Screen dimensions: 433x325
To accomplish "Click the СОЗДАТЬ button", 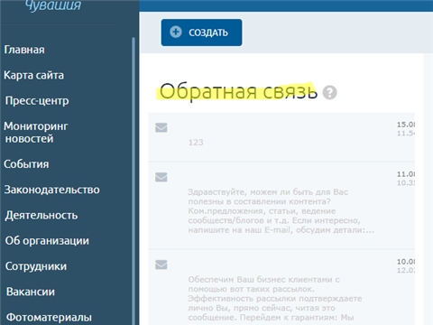I will (x=201, y=32).
